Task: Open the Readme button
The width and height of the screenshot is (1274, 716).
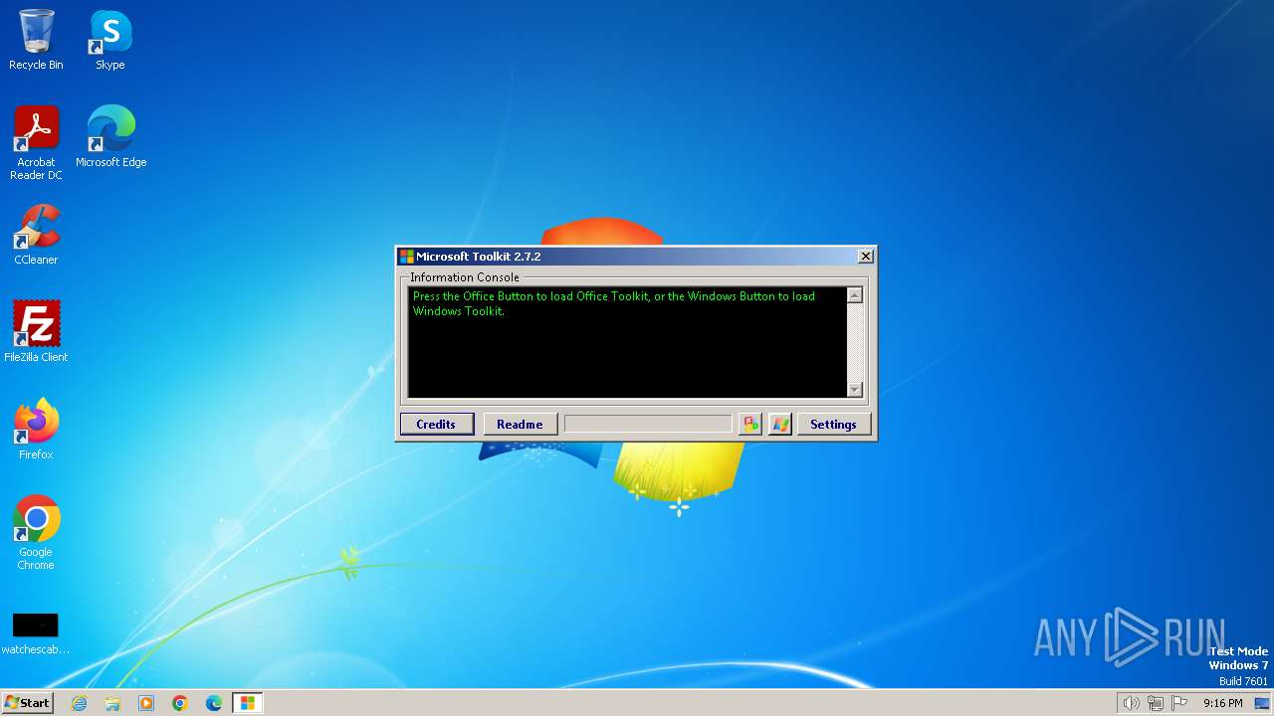Action: [x=520, y=424]
